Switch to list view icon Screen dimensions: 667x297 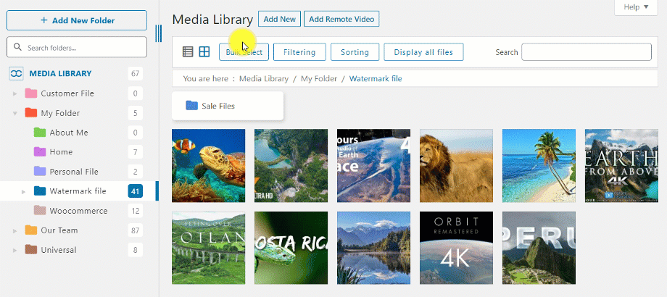[x=188, y=52]
